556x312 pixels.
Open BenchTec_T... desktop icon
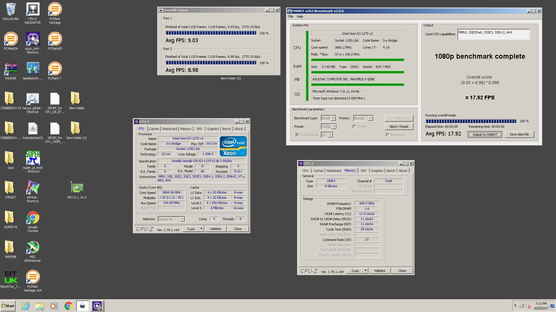coord(11,279)
